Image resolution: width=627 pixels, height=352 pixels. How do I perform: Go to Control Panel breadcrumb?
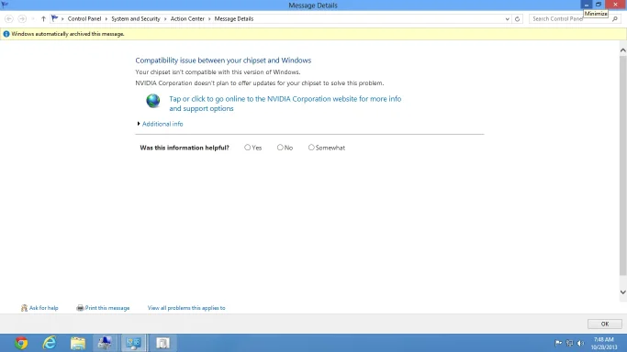pyautogui.click(x=84, y=18)
